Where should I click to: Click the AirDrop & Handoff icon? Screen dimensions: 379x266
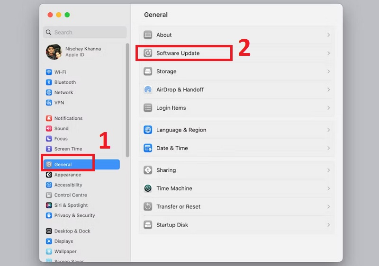click(148, 89)
